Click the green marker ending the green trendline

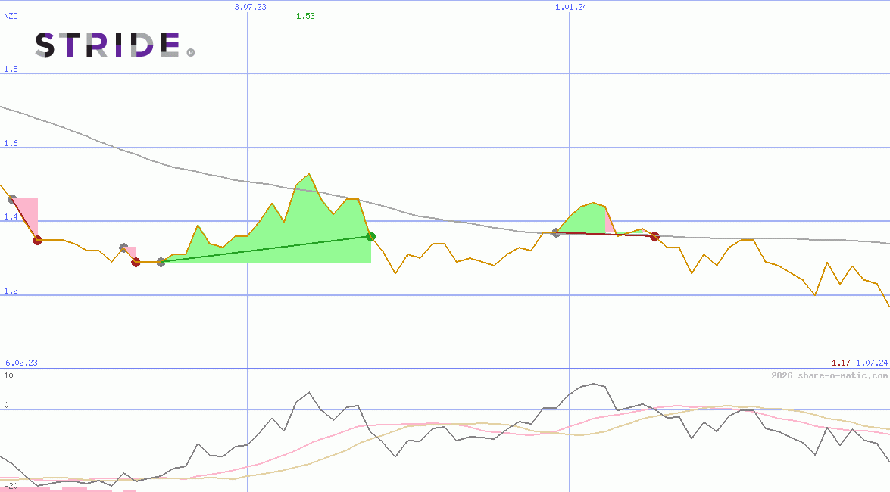point(370,236)
